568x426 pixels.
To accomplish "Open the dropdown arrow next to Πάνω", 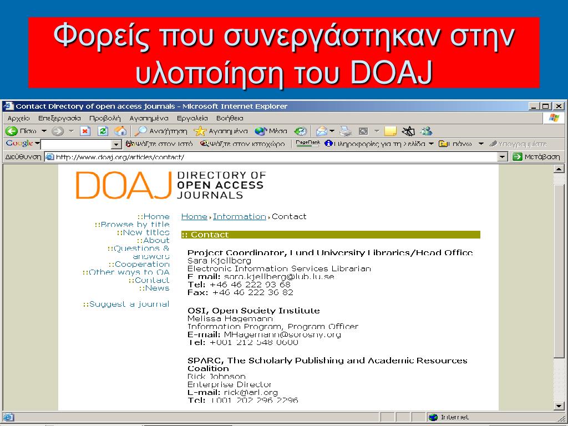I will tap(481, 144).
